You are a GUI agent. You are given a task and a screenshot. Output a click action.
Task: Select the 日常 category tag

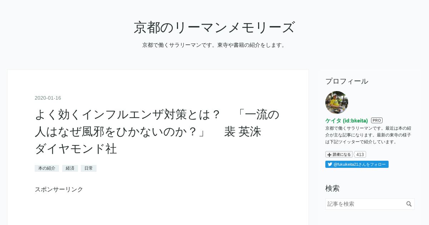click(89, 168)
